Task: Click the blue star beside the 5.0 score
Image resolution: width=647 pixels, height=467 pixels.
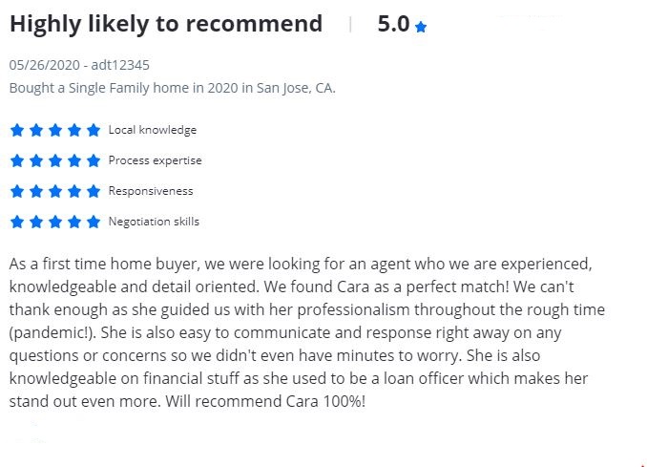Action: point(421,28)
